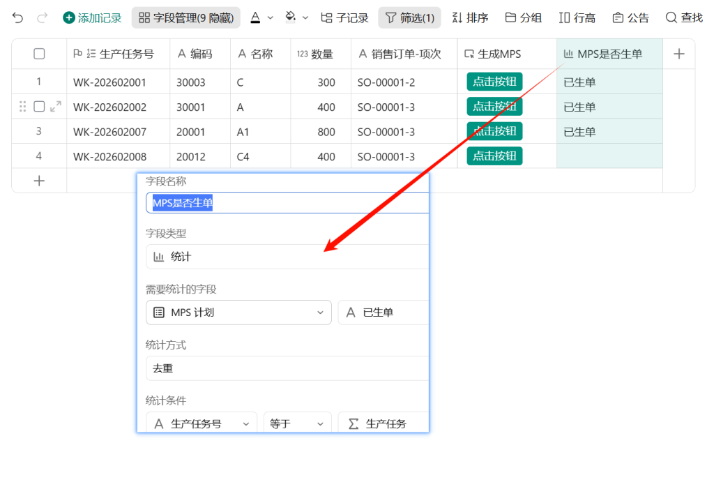
Task: Add a new row with bottom plus
Action: [x=39, y=181]
